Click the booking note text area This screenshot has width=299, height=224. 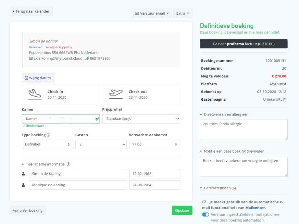coord(243,166)
